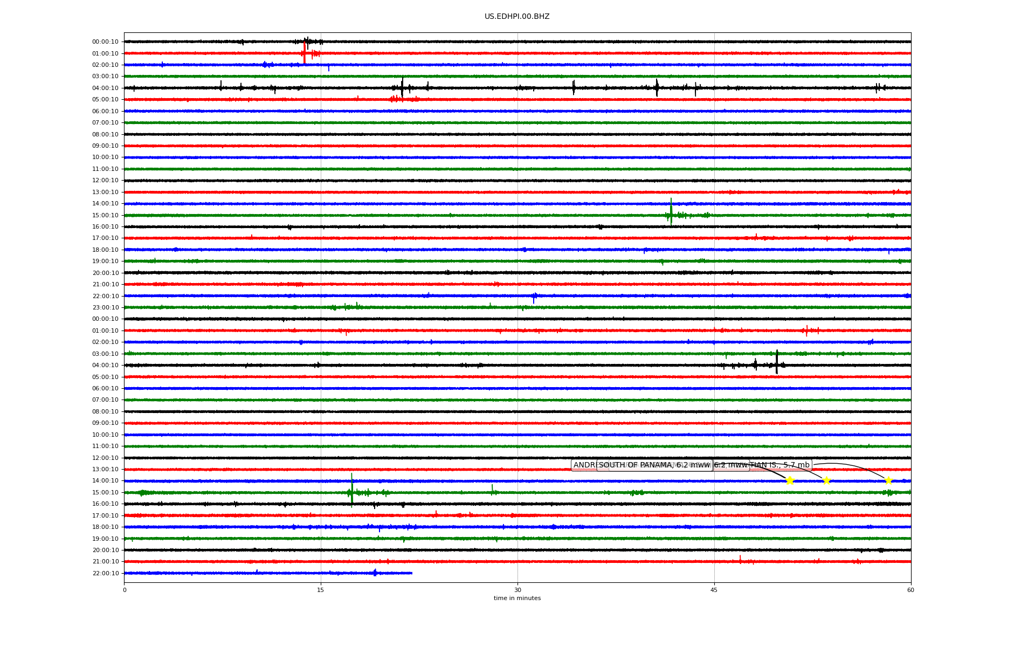Click the rightmost yellow earthquake star marker

888,480
